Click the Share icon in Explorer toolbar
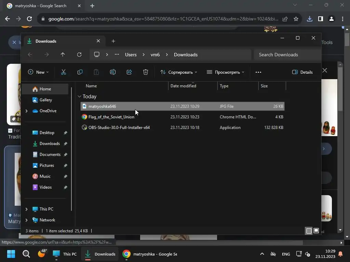Image resolution: width=350 pixels, height=262 pixels. [x=129, y=72]
